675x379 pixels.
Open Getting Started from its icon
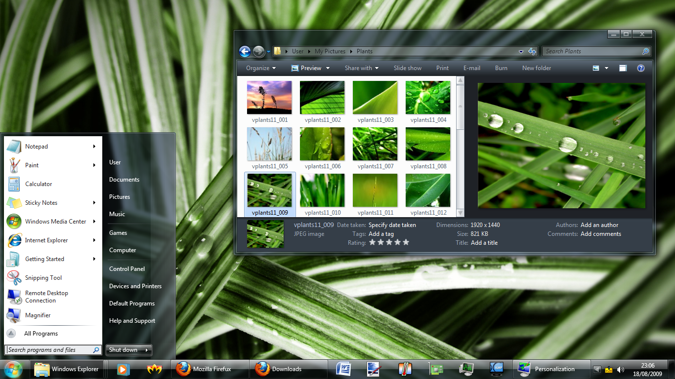(x=14, y=259)
